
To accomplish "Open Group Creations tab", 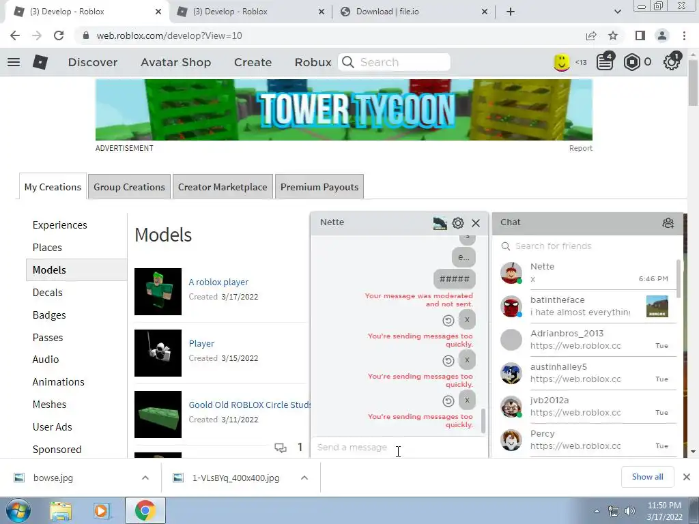I will pos(129,187).
